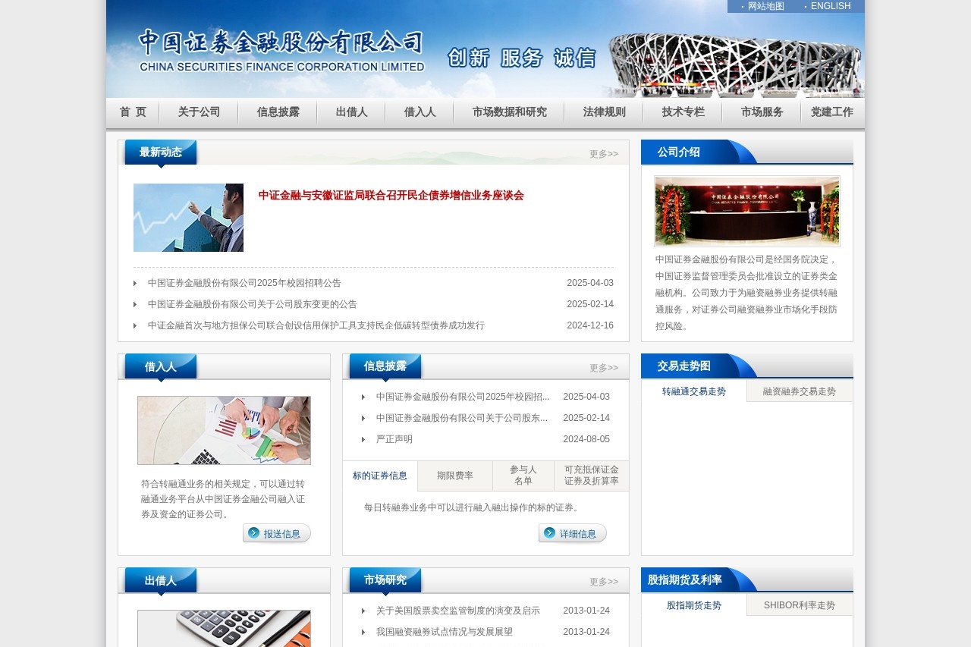971x647 pixels.
Task: Click 更多>> in the 市场研究 panel
Action: 604,582
